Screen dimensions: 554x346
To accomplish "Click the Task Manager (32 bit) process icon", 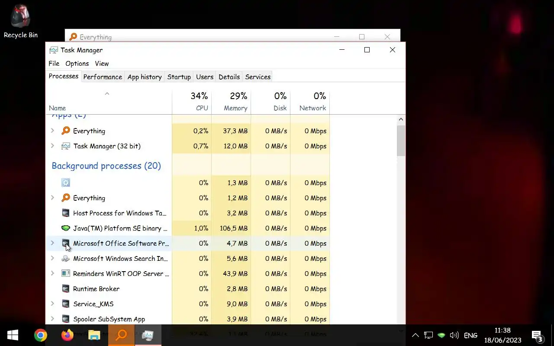I will coord(66,146).
